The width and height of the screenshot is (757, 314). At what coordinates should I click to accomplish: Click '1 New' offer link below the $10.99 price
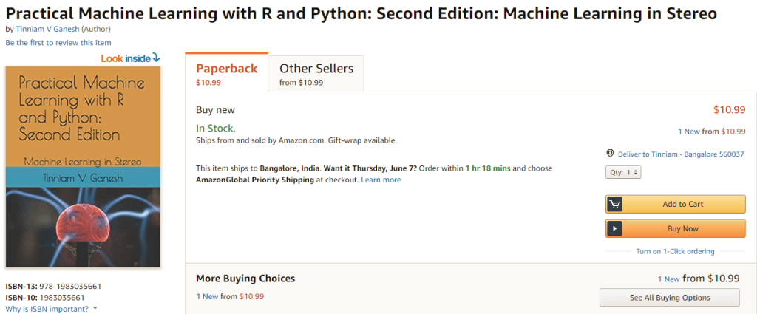coord(689,132)
